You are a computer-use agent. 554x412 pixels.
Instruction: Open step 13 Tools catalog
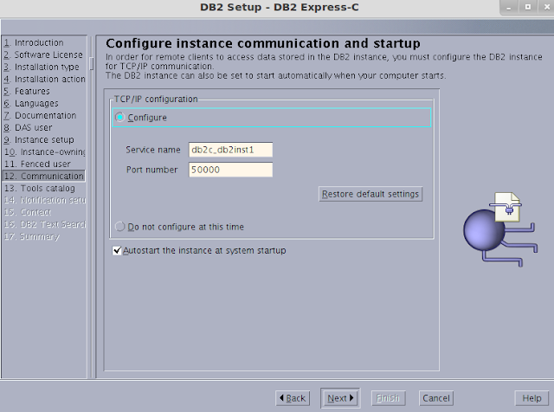[x=40, y=189]
